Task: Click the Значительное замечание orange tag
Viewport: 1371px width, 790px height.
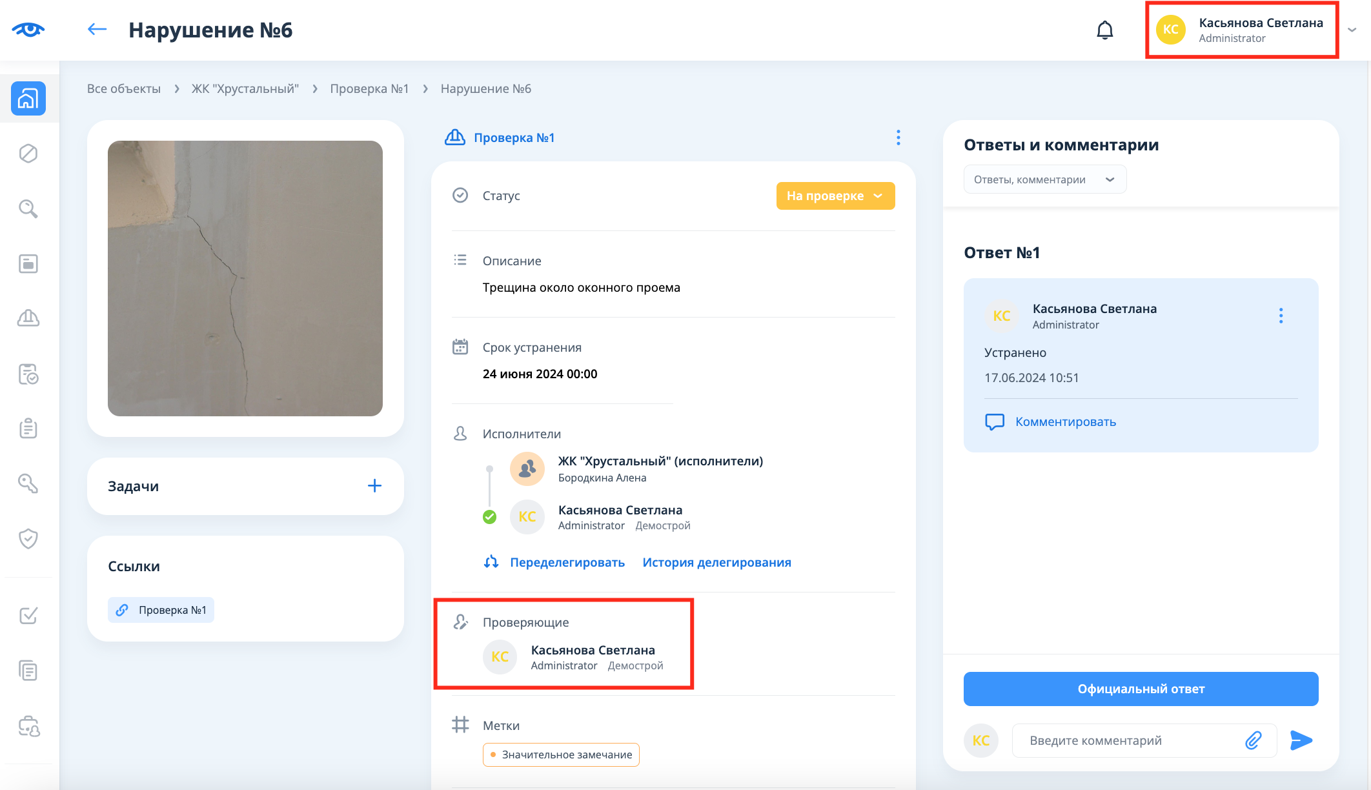Action: click(561, 755)
